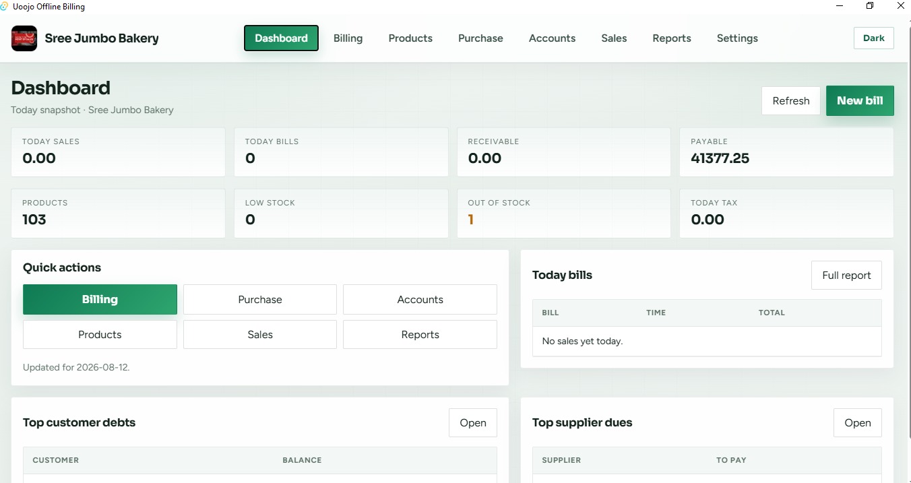Click the TIME column header
Image resolution: width=911 pixels, height=483 pixels.
[x=656, y=313]
